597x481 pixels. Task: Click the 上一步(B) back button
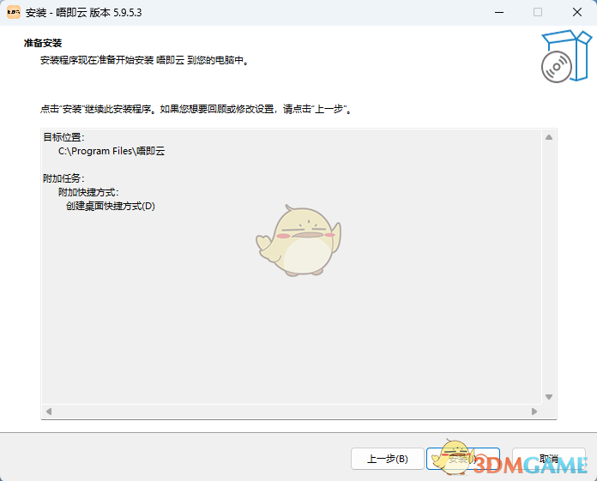click(387, 459)
